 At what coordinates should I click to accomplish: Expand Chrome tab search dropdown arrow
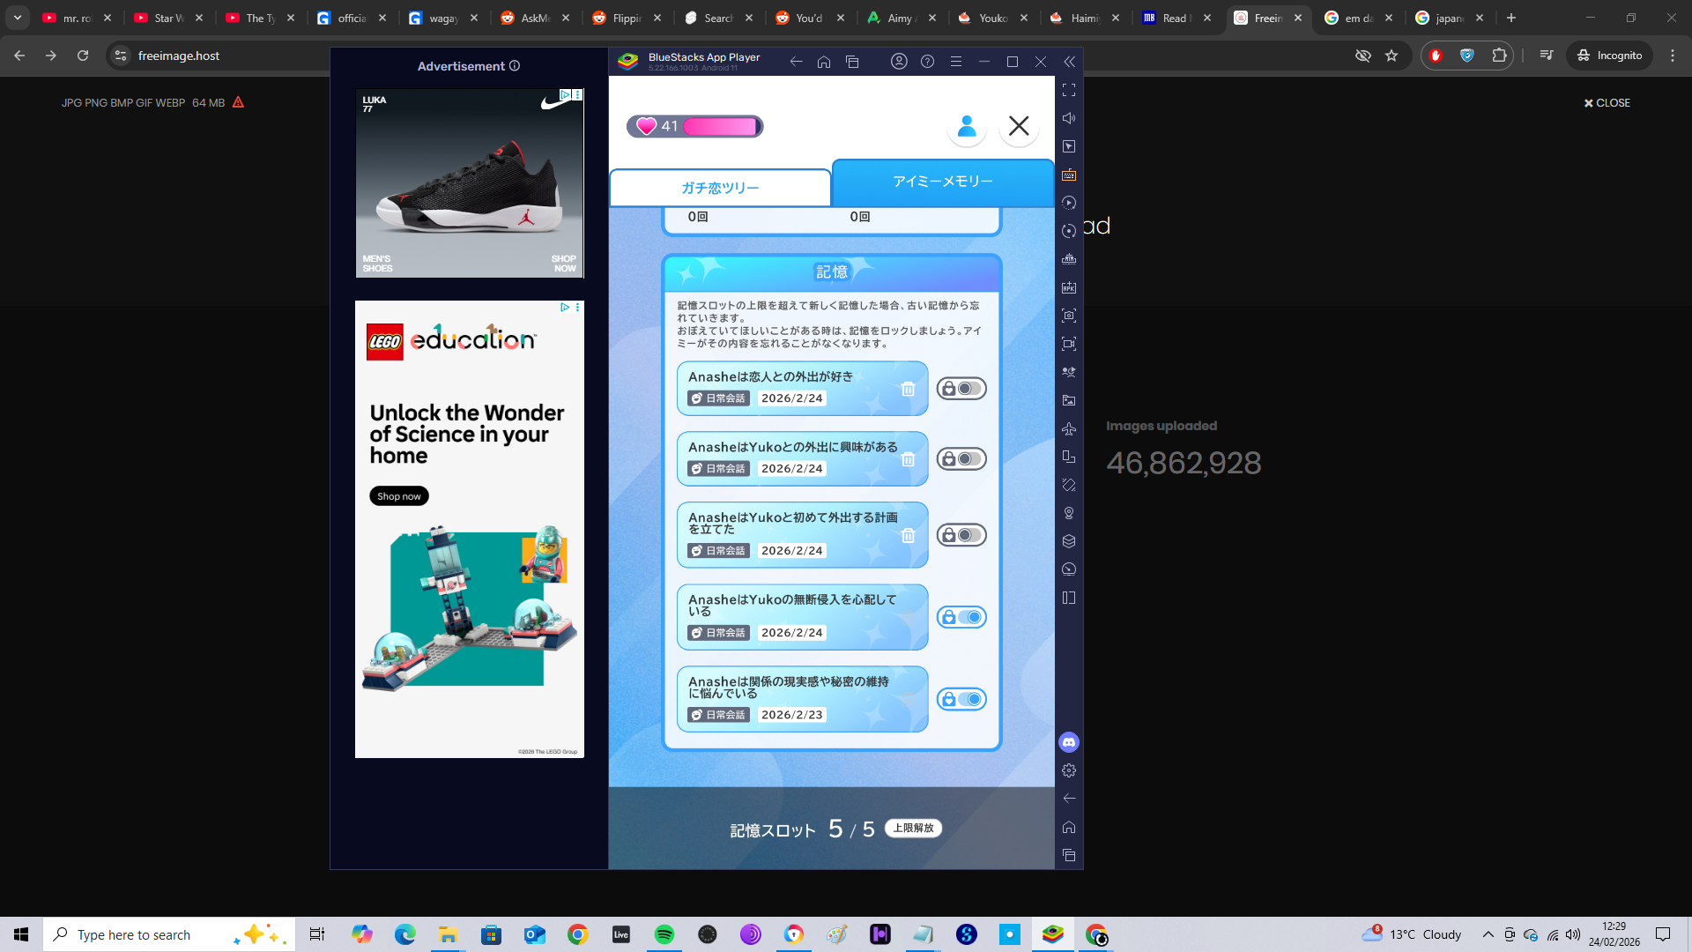point(18,18)
